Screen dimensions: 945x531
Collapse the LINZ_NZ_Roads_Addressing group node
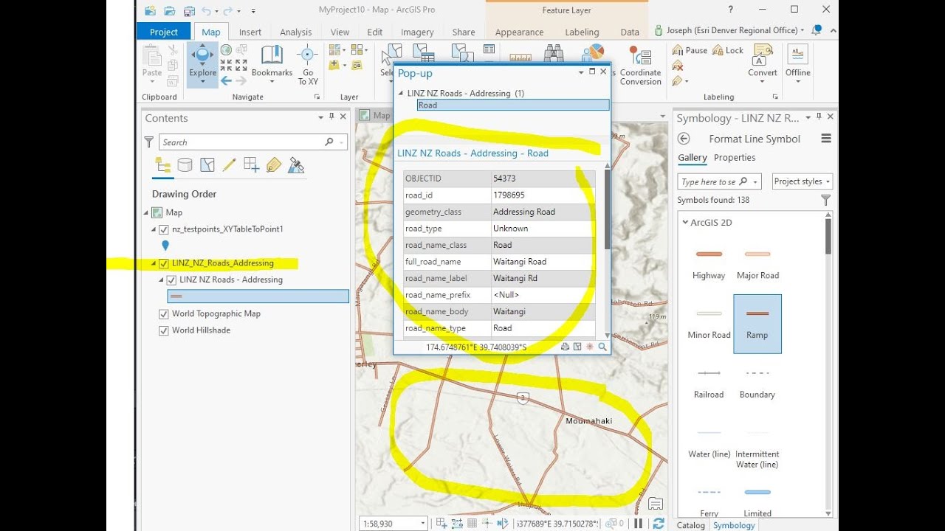click(x=154, y=263)
